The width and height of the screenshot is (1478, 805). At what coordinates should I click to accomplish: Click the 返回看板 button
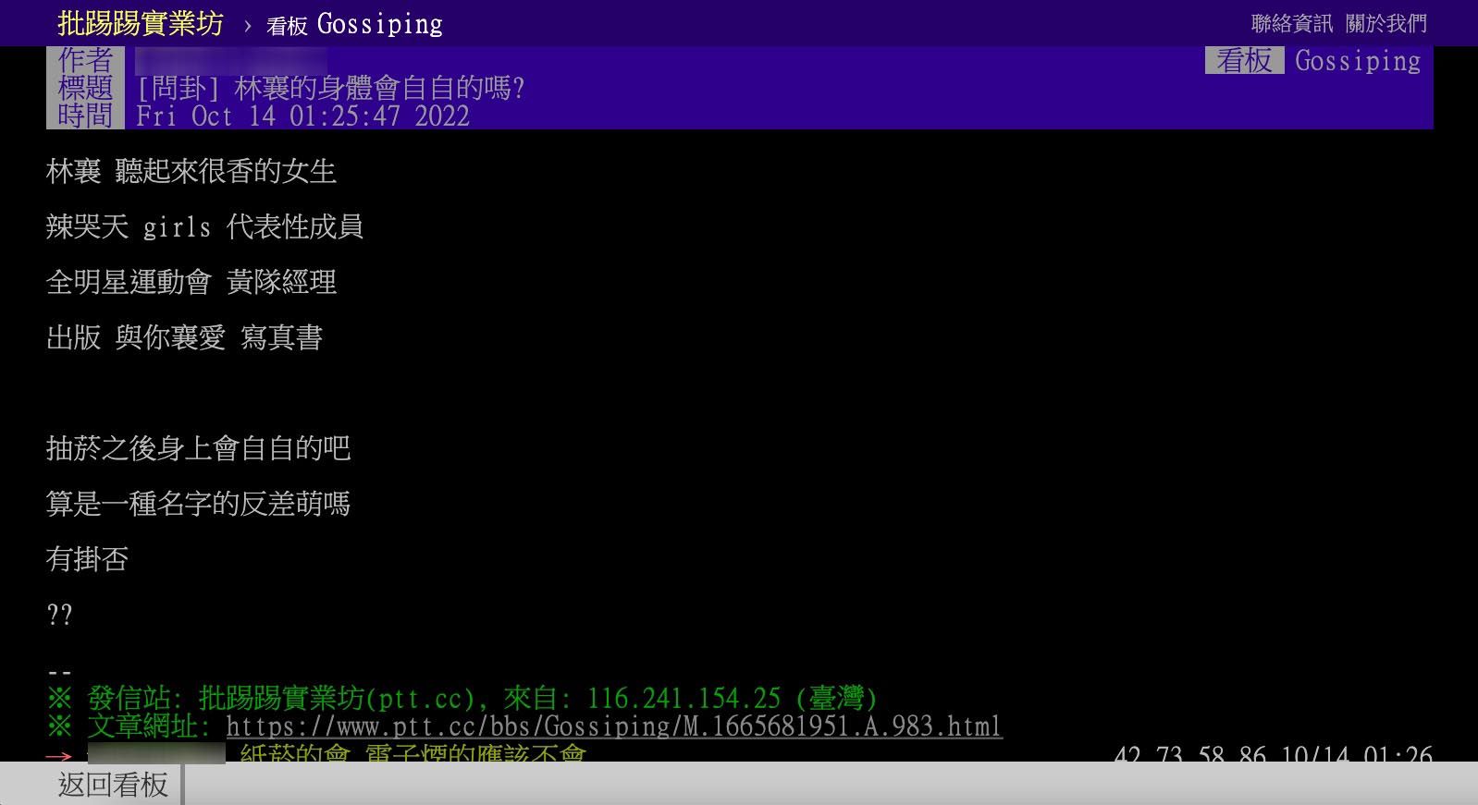pyautogui.click(x=113, y=785)
